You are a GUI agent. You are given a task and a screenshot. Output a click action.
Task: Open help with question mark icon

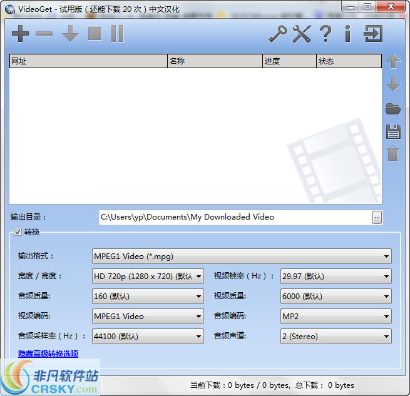(x=325, y=34)
